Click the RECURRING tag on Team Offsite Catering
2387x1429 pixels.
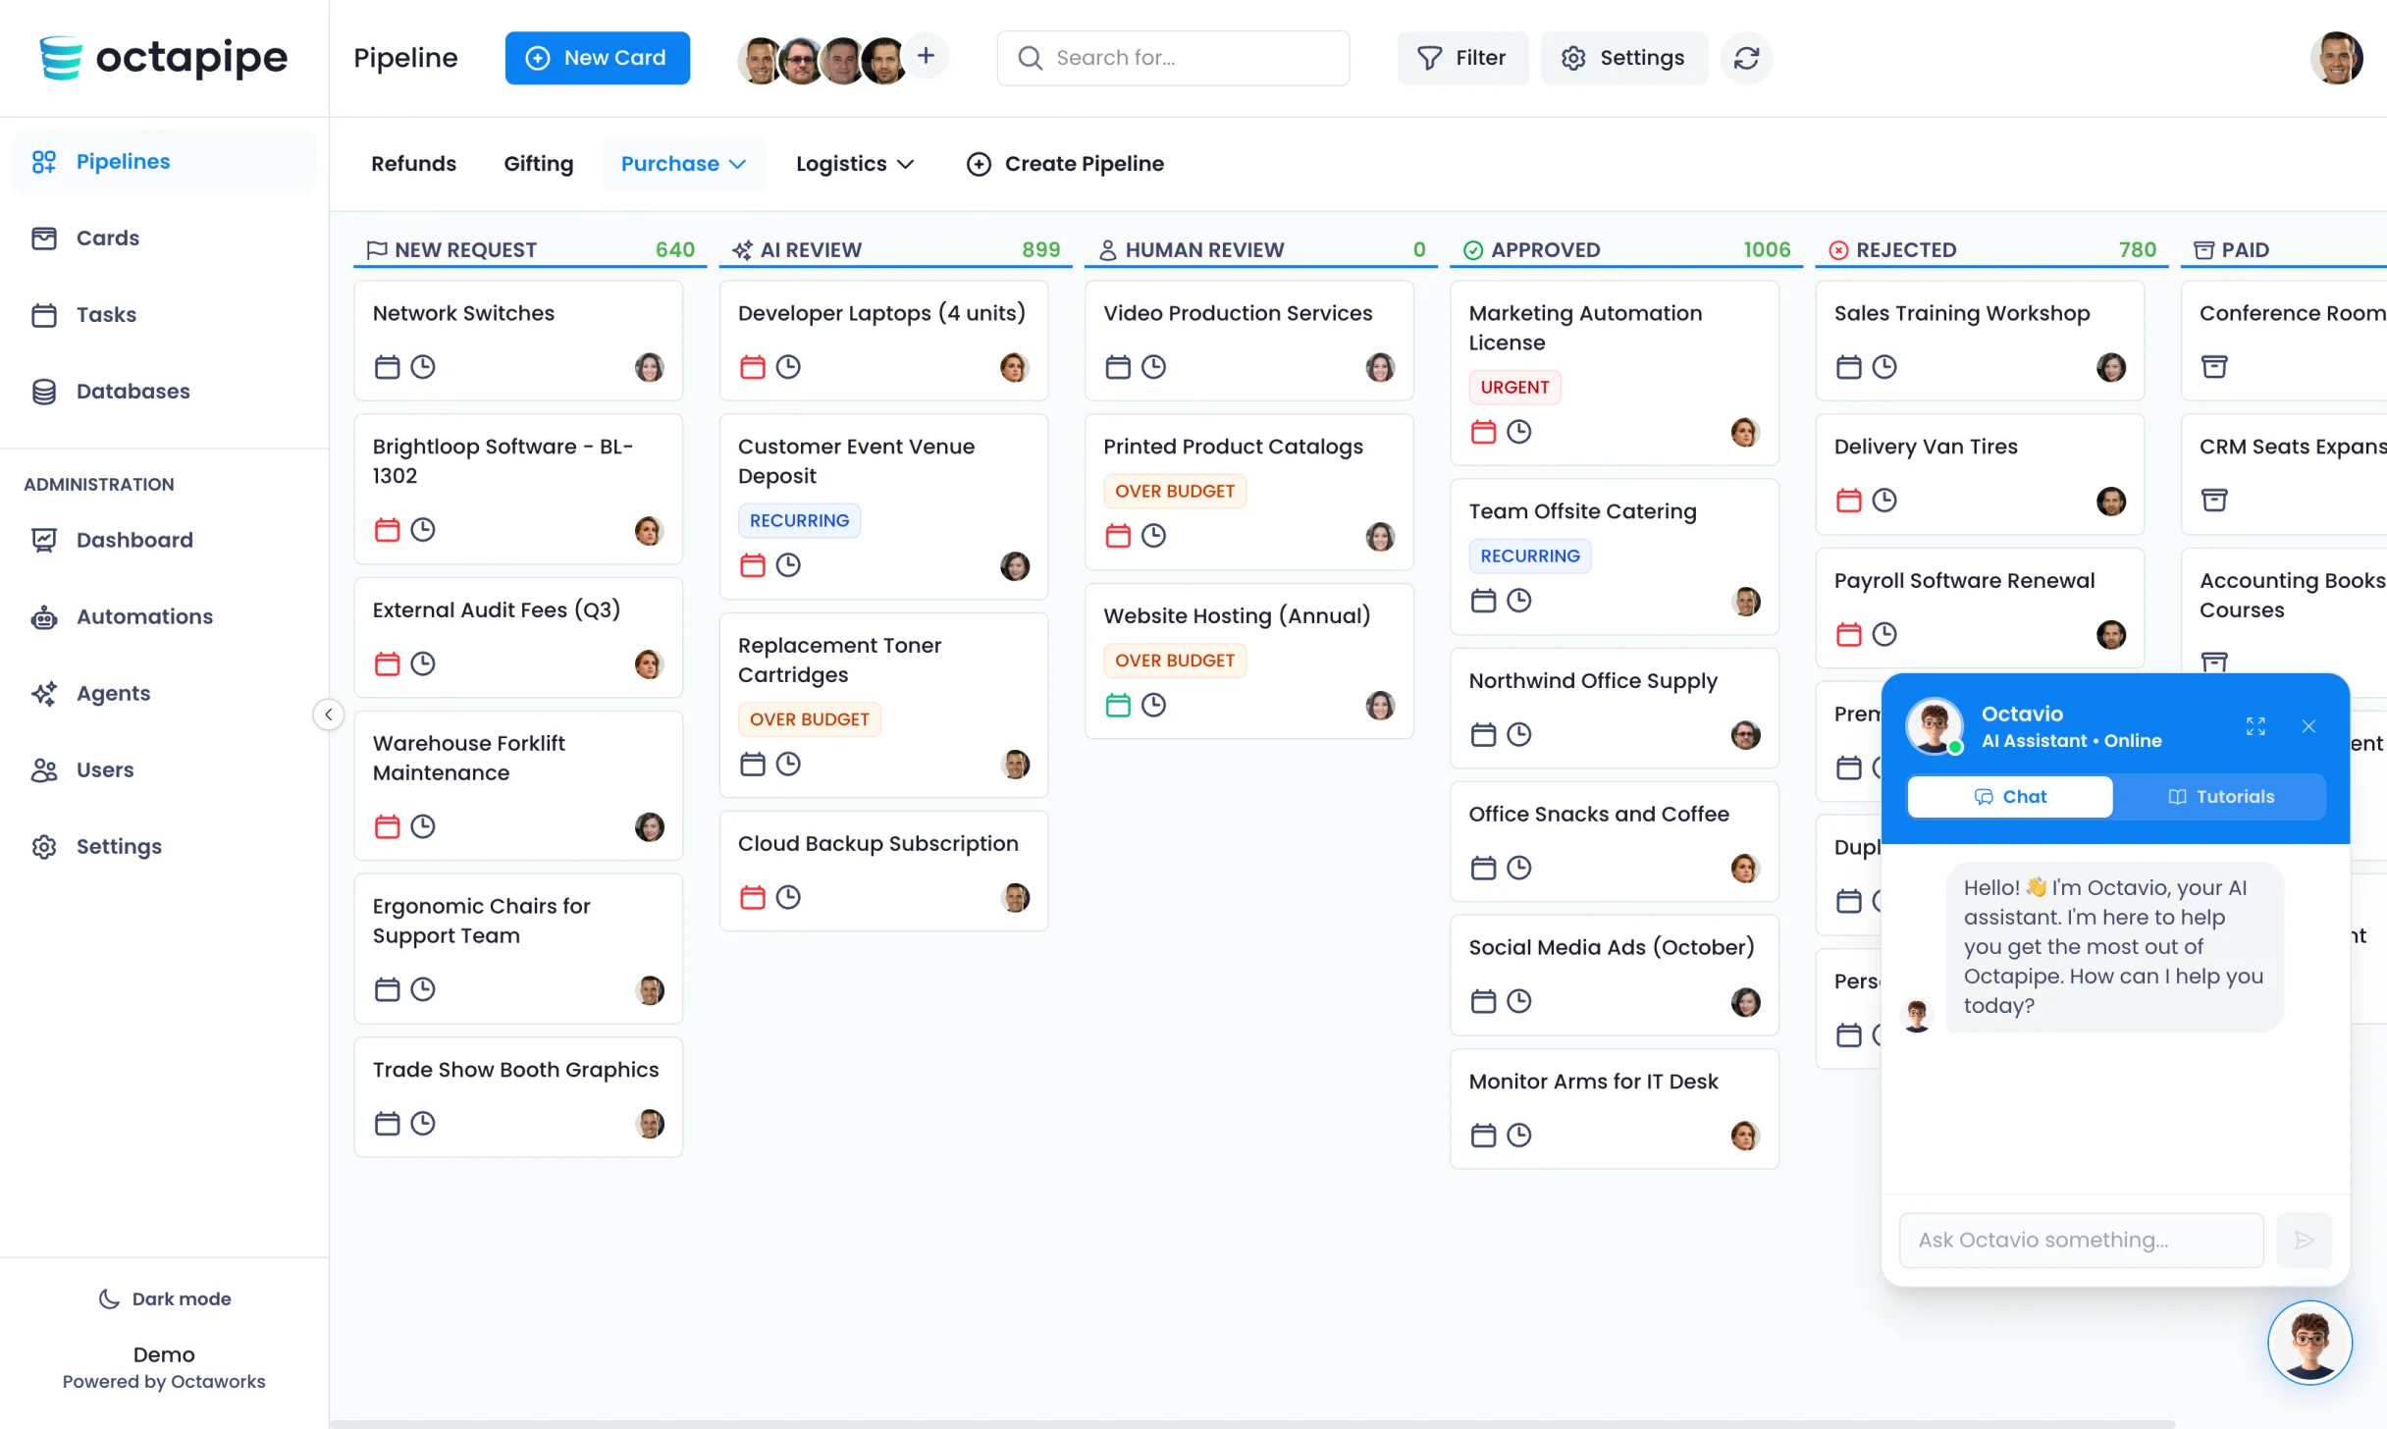pos(1529,556)
